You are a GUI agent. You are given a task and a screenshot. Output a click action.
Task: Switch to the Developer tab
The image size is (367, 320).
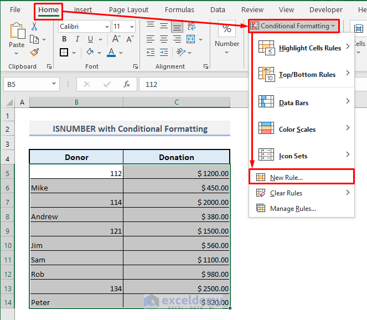point(326,10)
